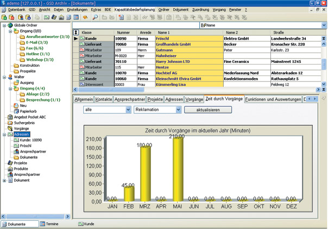Screen dimensions: 328x229
Task: Collapse the Adressen tree node
Action: (4, 134)
